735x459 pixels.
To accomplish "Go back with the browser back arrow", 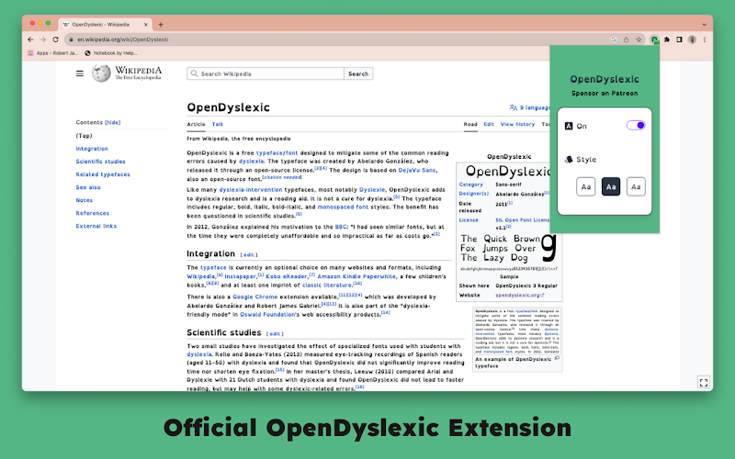I will click(30, 39).
